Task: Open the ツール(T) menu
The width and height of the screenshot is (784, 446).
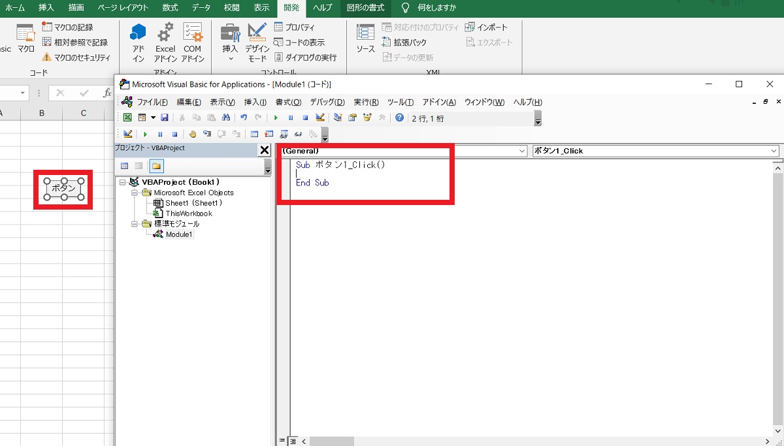Action: [x=400, y=102]
